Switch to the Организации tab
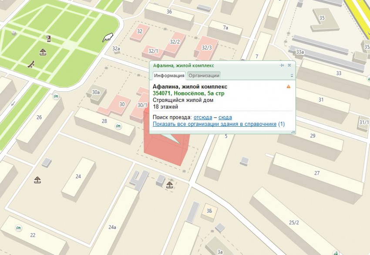 [x=204, y=75]
